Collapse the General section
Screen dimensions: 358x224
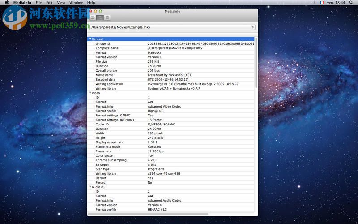(90, 39)
